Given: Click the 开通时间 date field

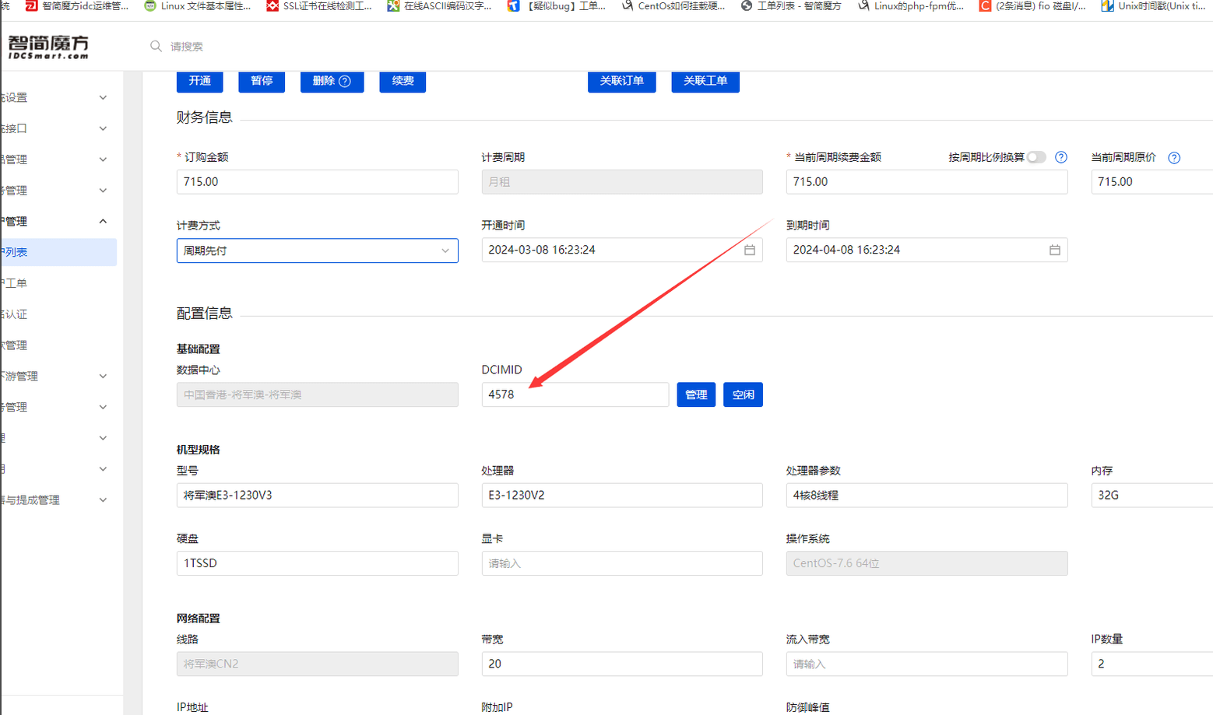Looking at the screenshot, I should pyautogui.click(x=622, y=250).
